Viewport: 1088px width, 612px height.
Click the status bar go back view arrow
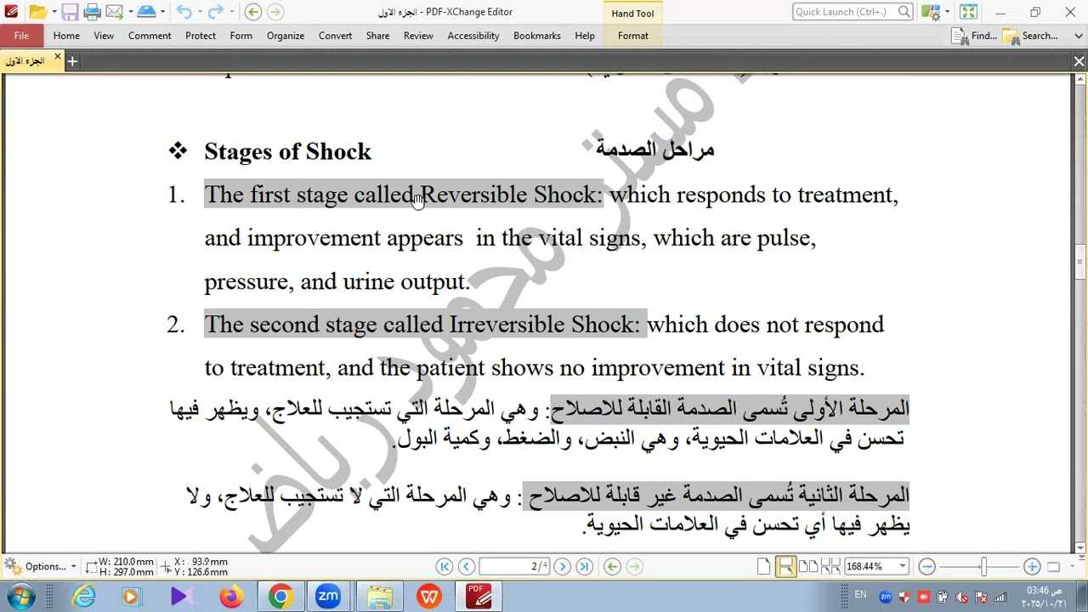(x=612, y=567)
